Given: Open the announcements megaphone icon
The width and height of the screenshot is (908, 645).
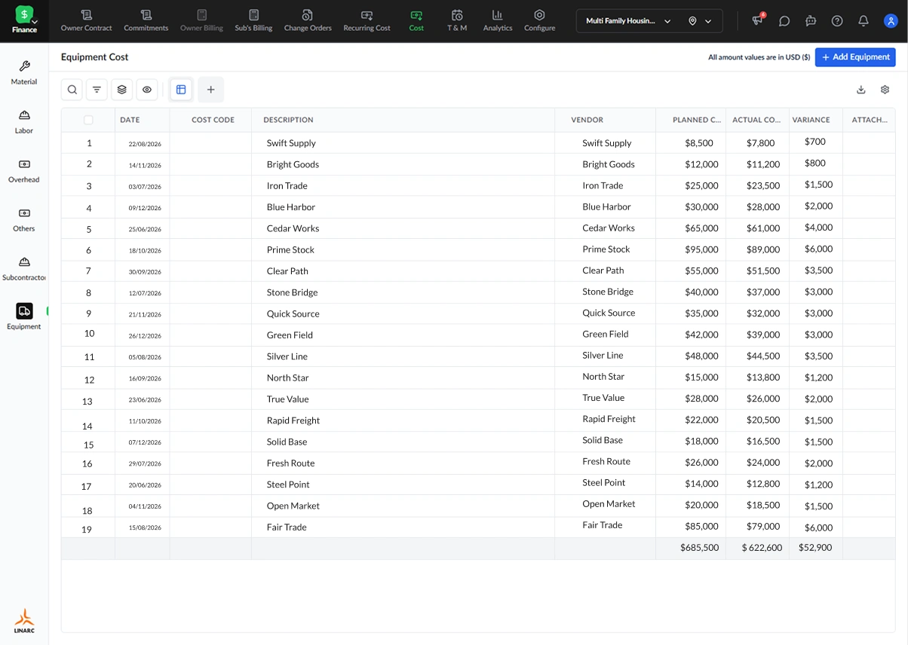Looking at the screenshot, I should coord(758,21).
